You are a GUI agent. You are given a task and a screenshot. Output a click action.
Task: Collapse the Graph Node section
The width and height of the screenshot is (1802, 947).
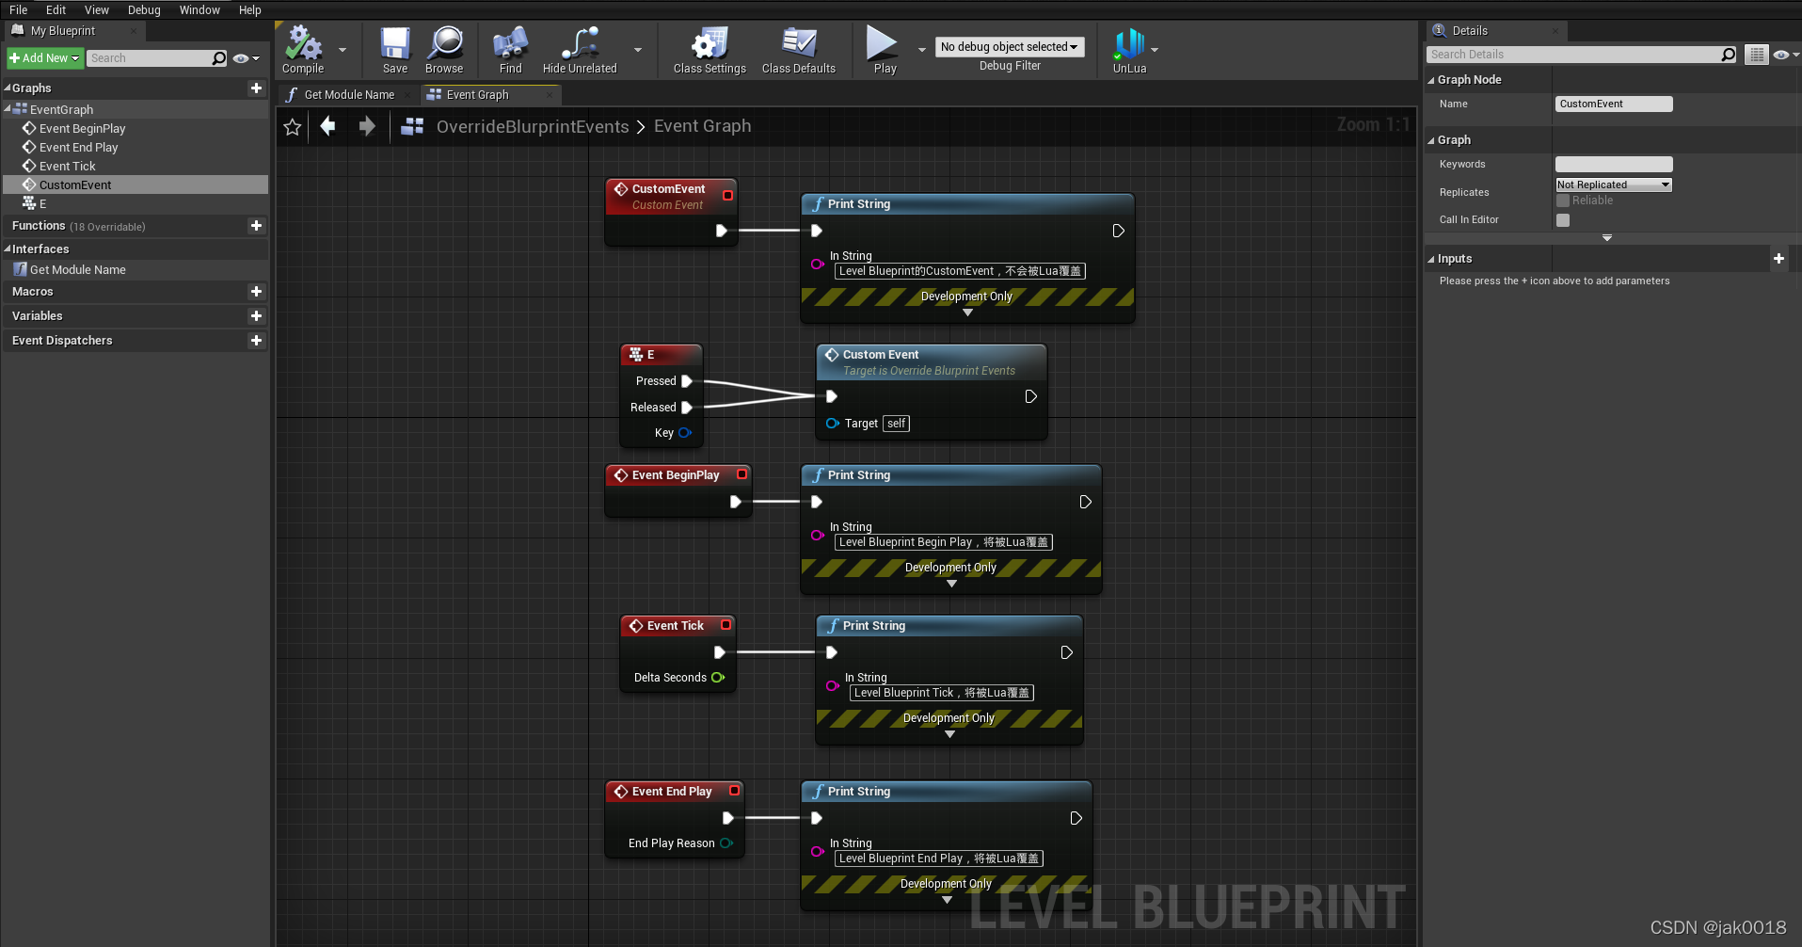pyautogui.click(x=1431, y=80)
